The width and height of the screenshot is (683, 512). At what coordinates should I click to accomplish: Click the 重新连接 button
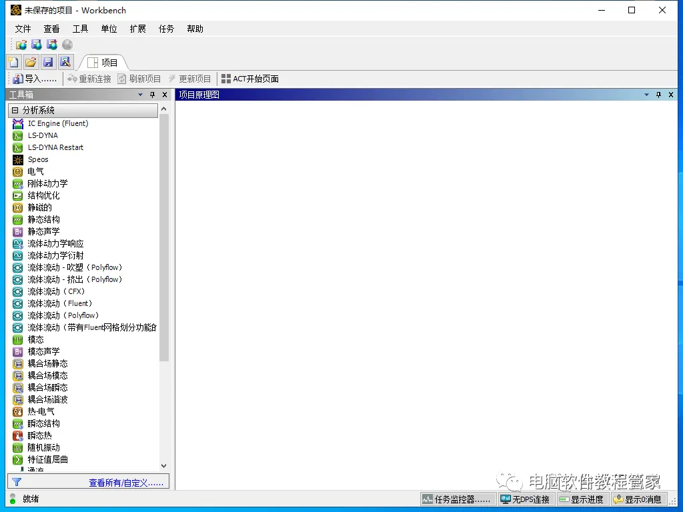pyautogui.click(x=89, y=79)
